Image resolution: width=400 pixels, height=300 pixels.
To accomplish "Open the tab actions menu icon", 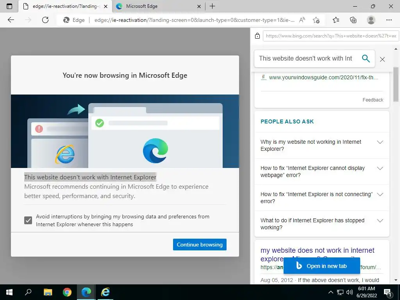I will click(9, 6).
